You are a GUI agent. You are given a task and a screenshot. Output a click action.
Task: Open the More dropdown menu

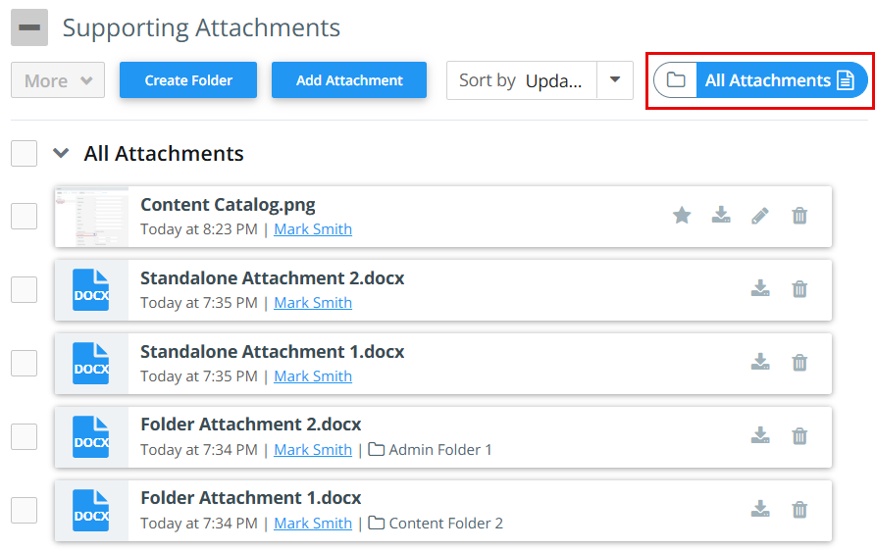[58, 80]
